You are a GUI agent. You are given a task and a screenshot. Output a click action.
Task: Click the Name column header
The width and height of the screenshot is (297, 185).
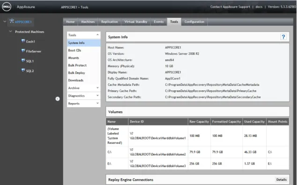pyautogui.click(x=117, y=122)
